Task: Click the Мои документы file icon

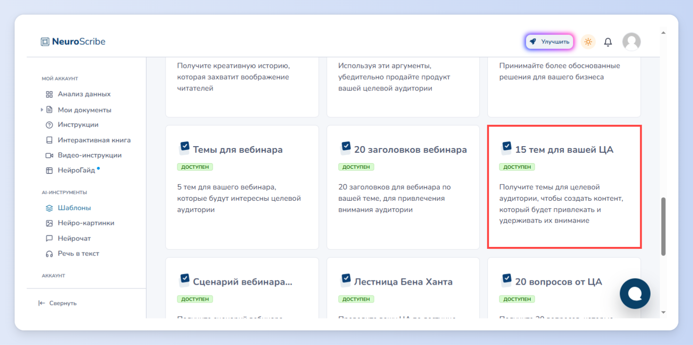Action: click(x=49, y=110)
